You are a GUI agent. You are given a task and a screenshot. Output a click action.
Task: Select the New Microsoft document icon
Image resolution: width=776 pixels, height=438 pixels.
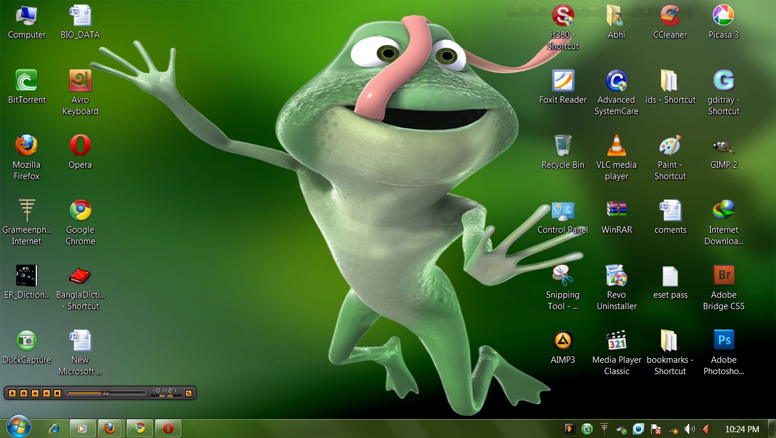click(x=80, y=353)
